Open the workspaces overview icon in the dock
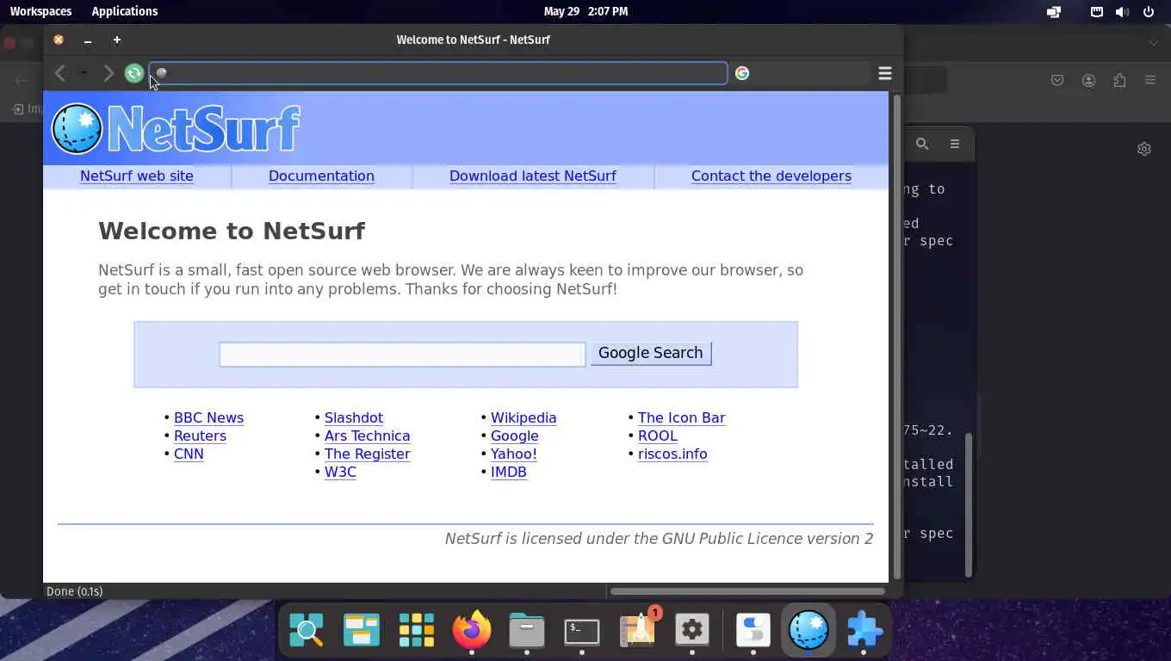This screenshot has width=1171, height=661. [362, 631]
